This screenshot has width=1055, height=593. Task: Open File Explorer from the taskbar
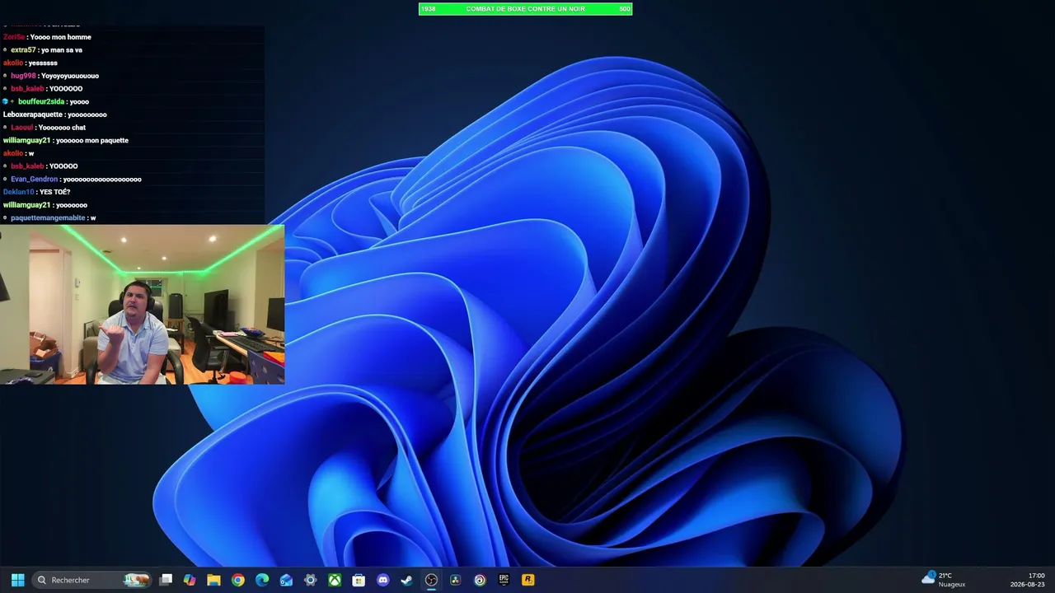[213, 580]
